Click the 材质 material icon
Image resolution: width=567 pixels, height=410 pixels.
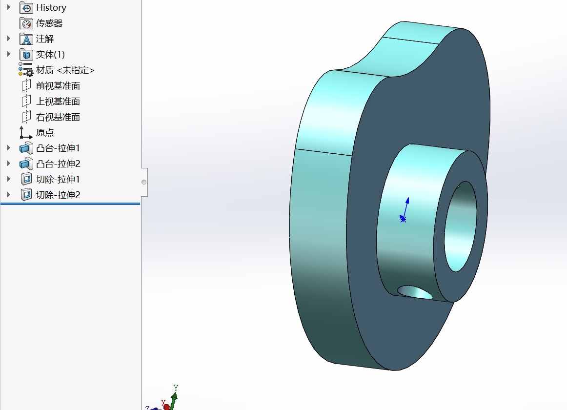pos(26,69)
